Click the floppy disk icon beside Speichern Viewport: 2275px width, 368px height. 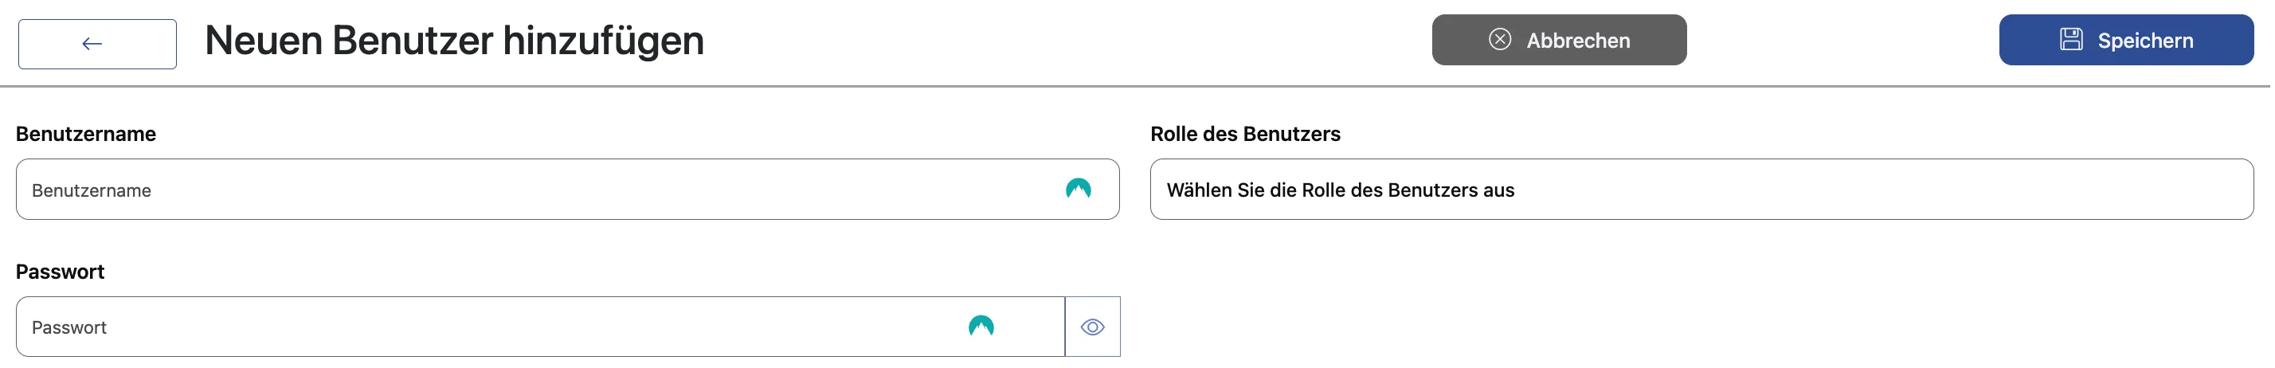click(2071, 40)
